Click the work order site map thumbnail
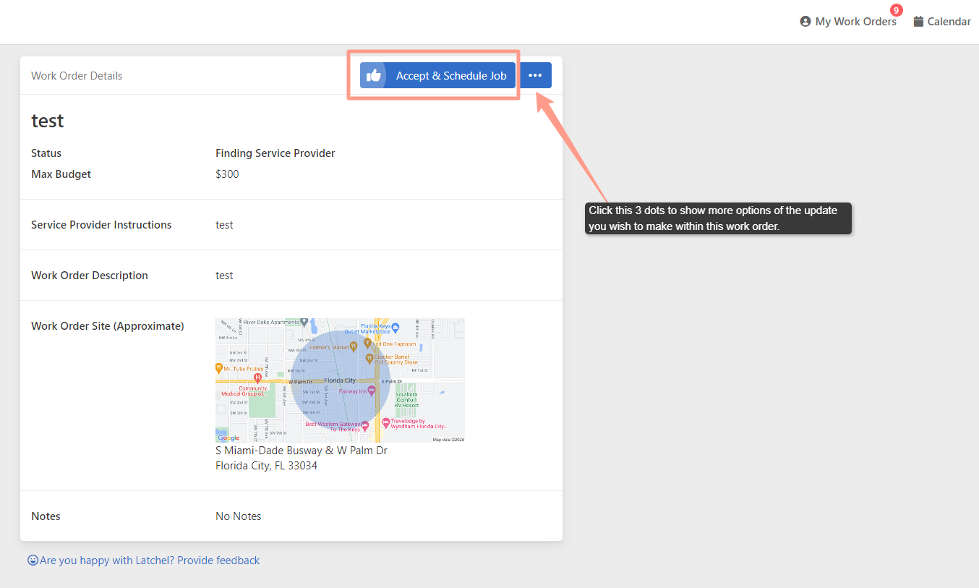Screen dimensions: 979x588 coord(340,380)
